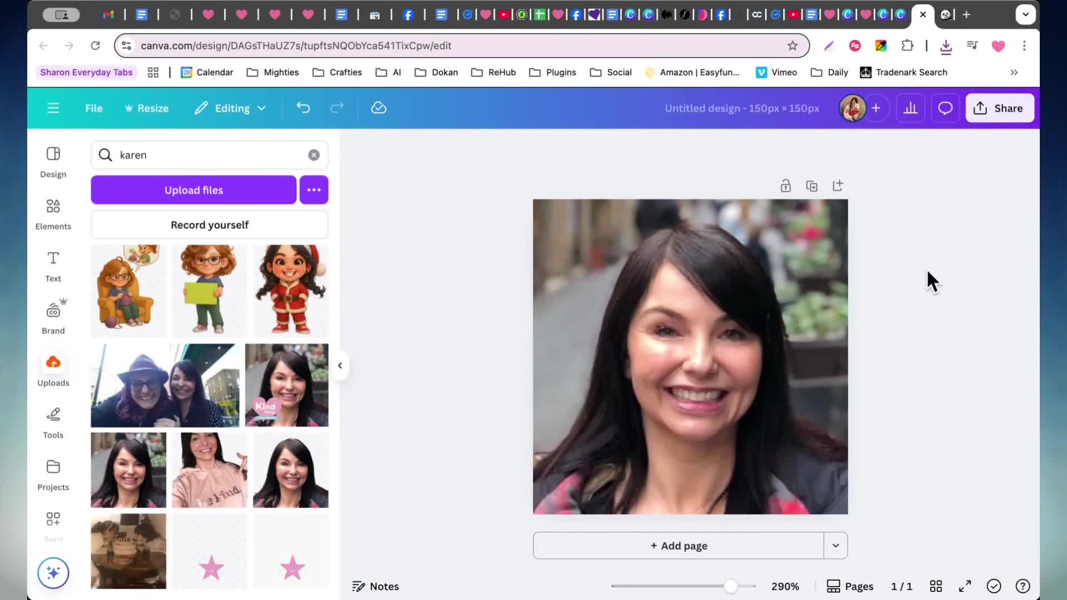
Task: Bookmark this page with the star
Action: 792,46
